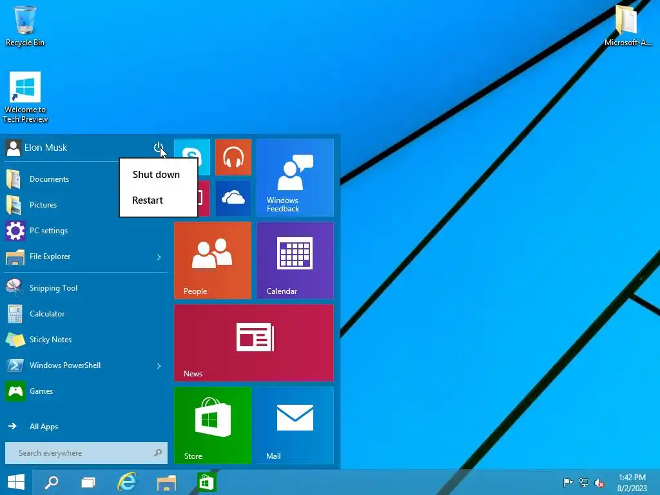Open the network icon in tray

click(x=584, y=482)
